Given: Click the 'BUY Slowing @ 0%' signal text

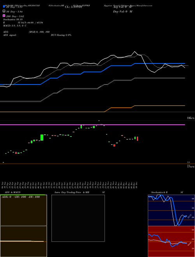Looking at the screenshot, I should coord(61,35).
